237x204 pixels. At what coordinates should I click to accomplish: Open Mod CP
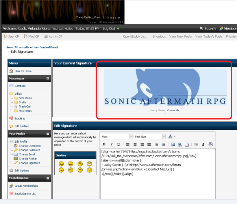(32, 37)
